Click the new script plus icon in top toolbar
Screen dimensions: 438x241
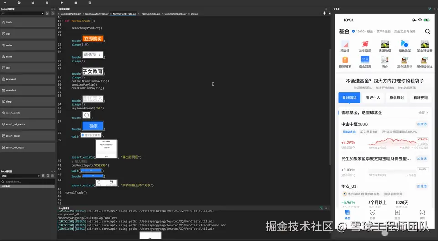pyautogui.click(x=5, y=3)
